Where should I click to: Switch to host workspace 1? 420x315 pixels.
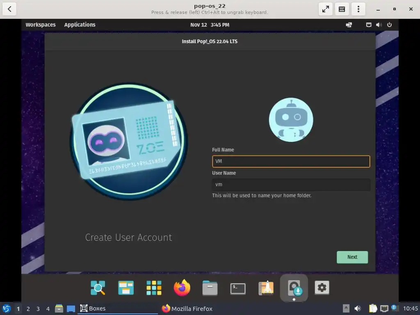tap(18, 309)
